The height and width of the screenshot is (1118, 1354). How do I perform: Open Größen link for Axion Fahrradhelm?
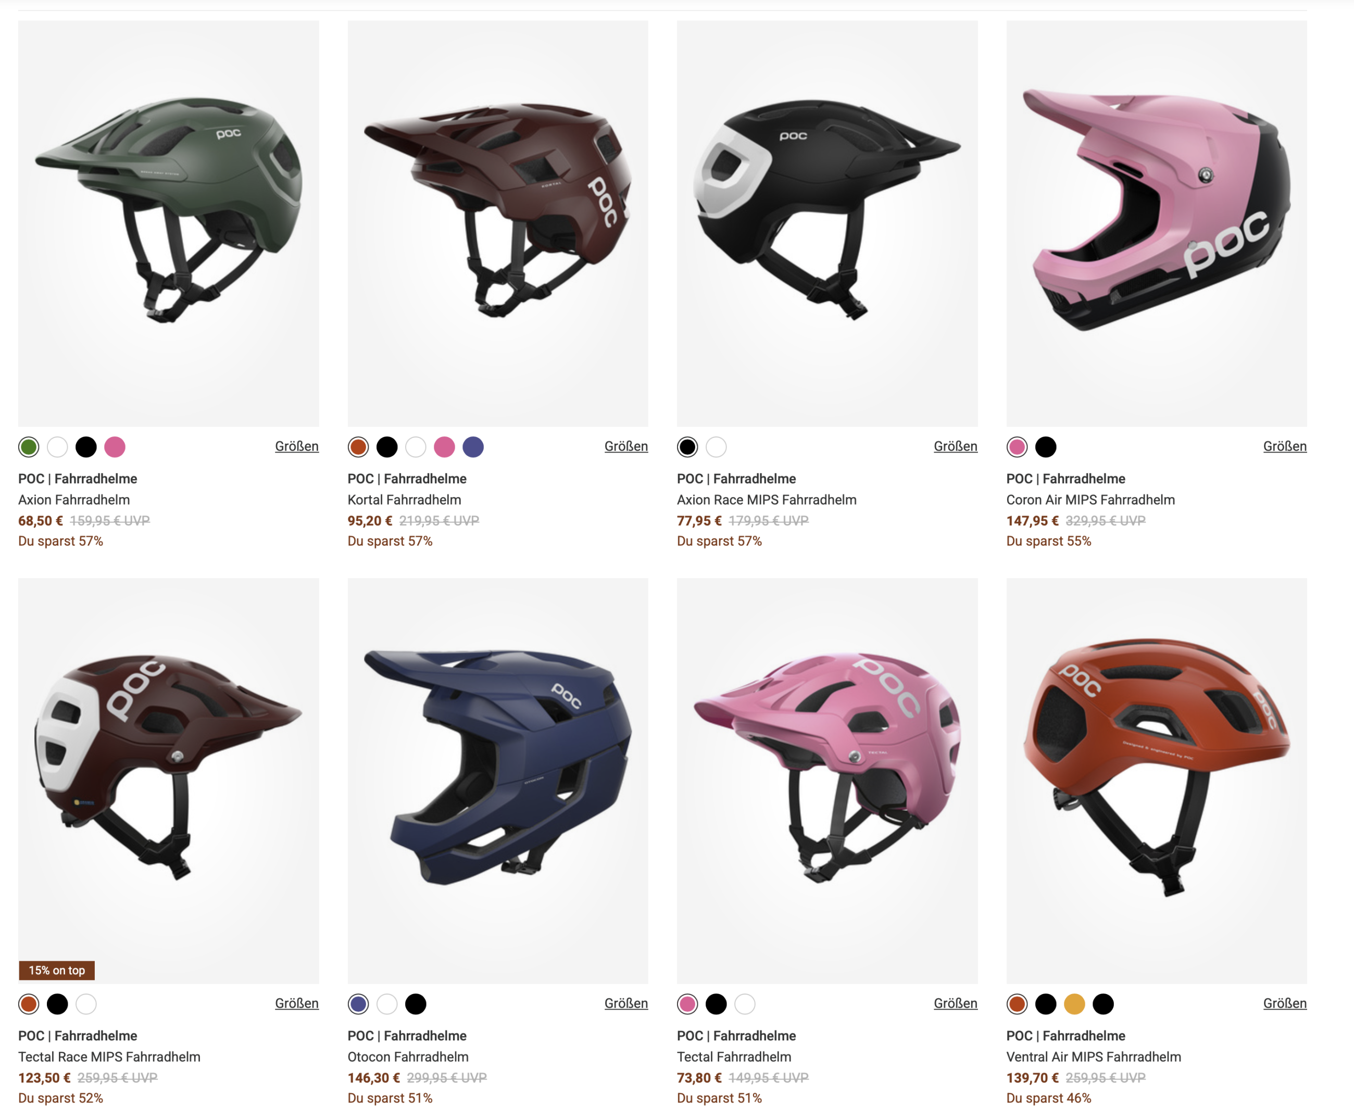click(x=297, y=446)
